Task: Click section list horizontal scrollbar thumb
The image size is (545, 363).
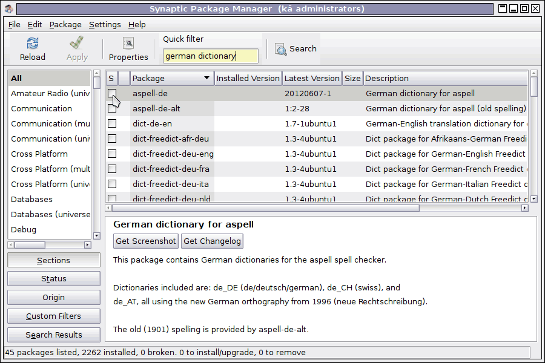Action: click(x=30, y=245)
